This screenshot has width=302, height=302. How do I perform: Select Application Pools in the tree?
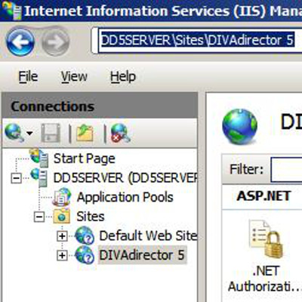[x=125, y=197]
